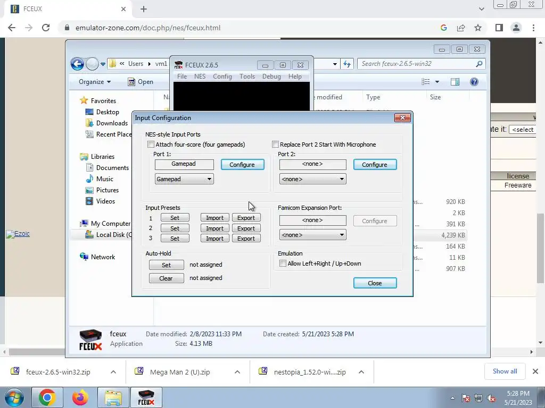The width and height of the screenshot is (545, 408).
Task: Export Input Preset 3
Action: tap(246, 239)
